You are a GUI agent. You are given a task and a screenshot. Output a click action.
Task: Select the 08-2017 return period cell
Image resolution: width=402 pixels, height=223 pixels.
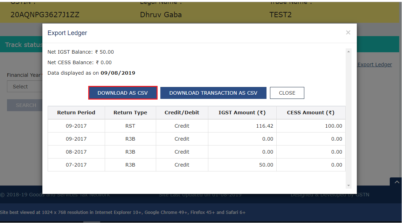76,152
